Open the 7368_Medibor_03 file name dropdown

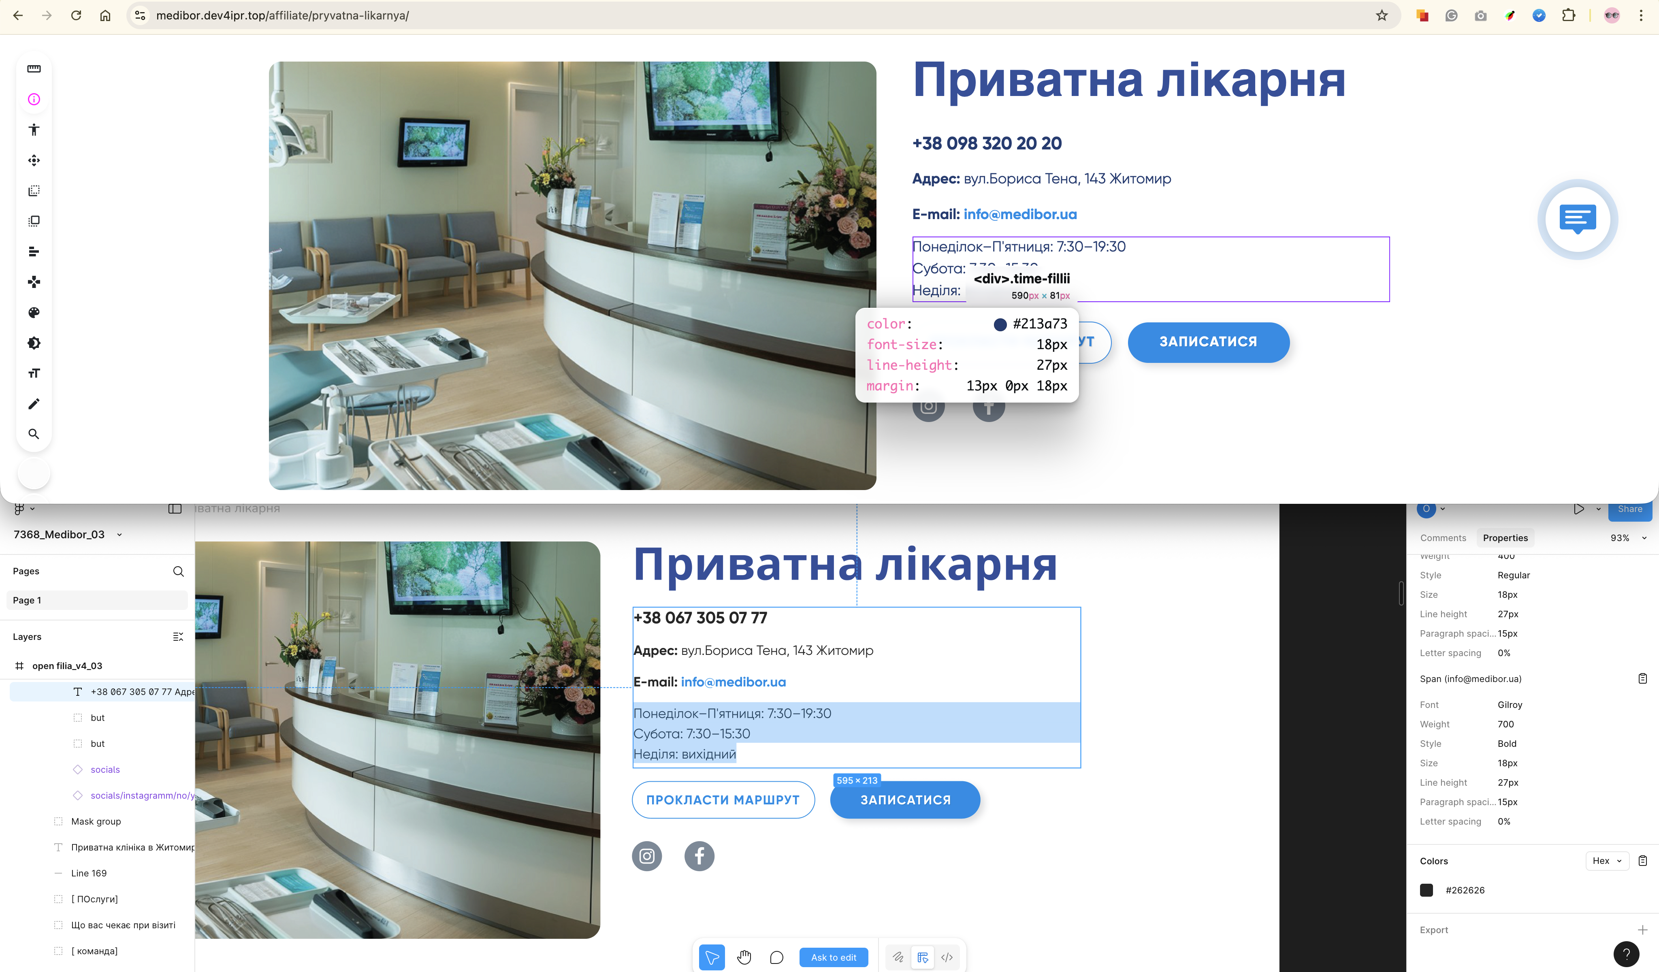[119, 534]
